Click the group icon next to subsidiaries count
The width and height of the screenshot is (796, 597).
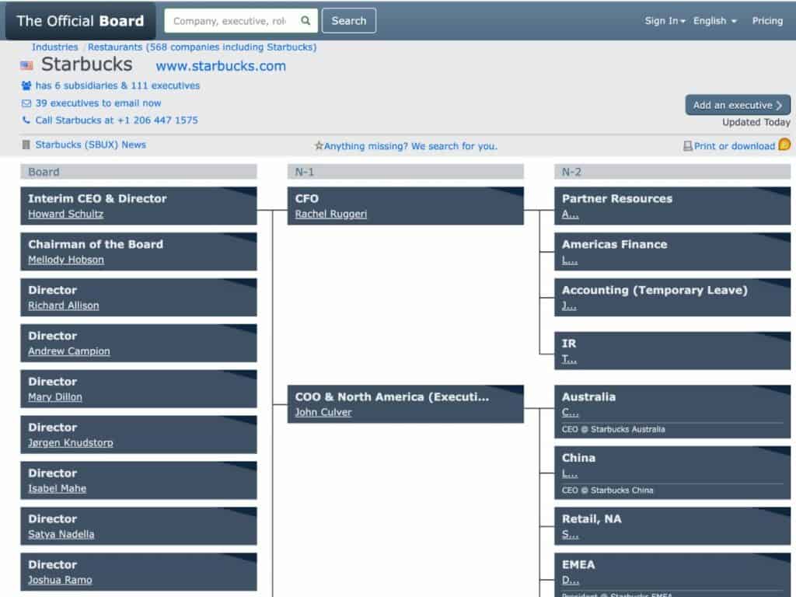(25, 85)
